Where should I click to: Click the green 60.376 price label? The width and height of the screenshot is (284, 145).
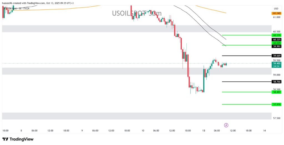[277, 35]
